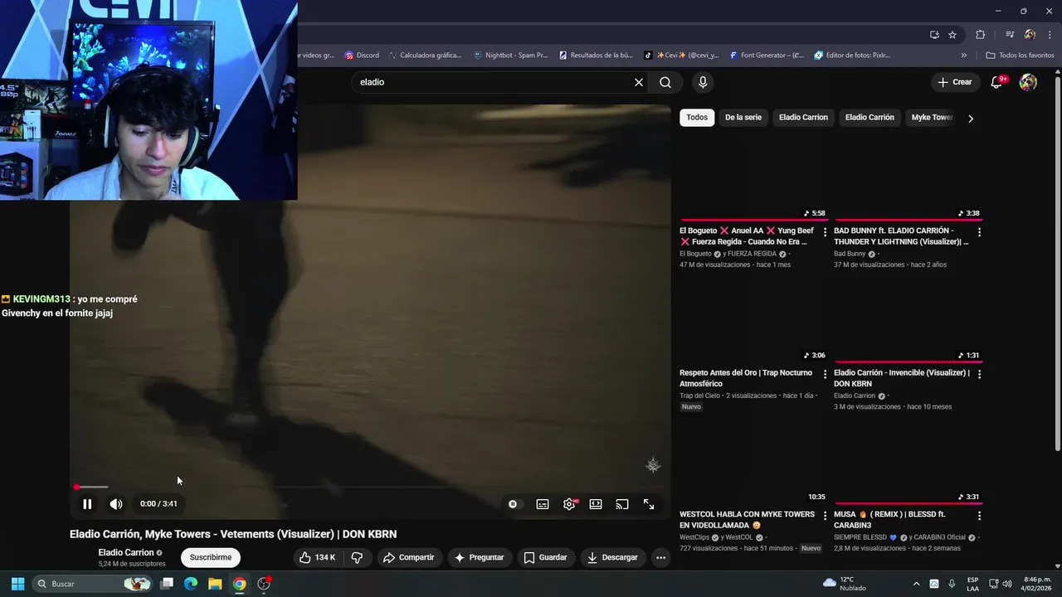Select the Todos filter chip

pyautogui.click(x=697, y=118)
